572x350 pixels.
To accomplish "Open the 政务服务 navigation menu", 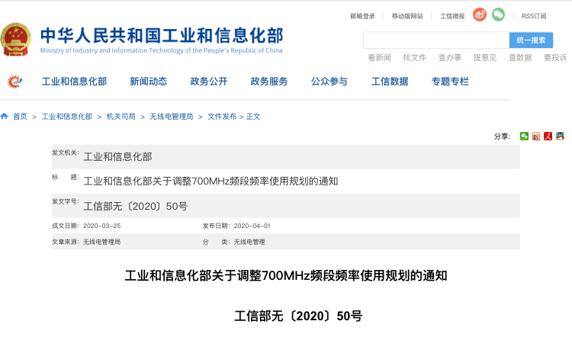I will [269, 82].
